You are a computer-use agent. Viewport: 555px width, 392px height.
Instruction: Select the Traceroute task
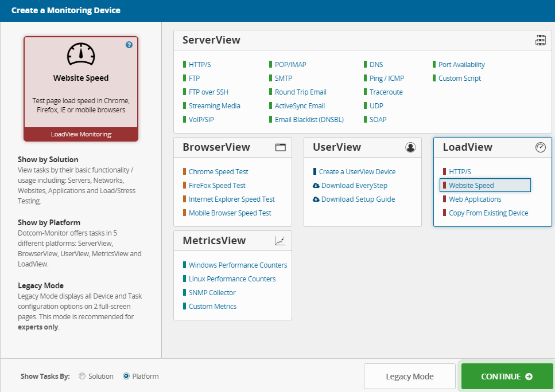(386, 92)
